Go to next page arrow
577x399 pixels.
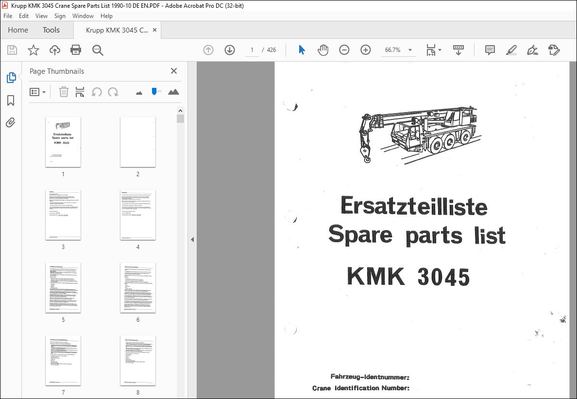tap(230, 50)
